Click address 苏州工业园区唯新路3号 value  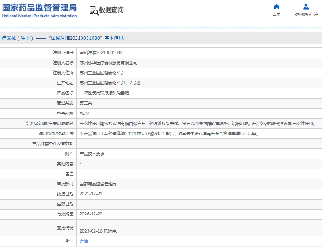[101, 73]
